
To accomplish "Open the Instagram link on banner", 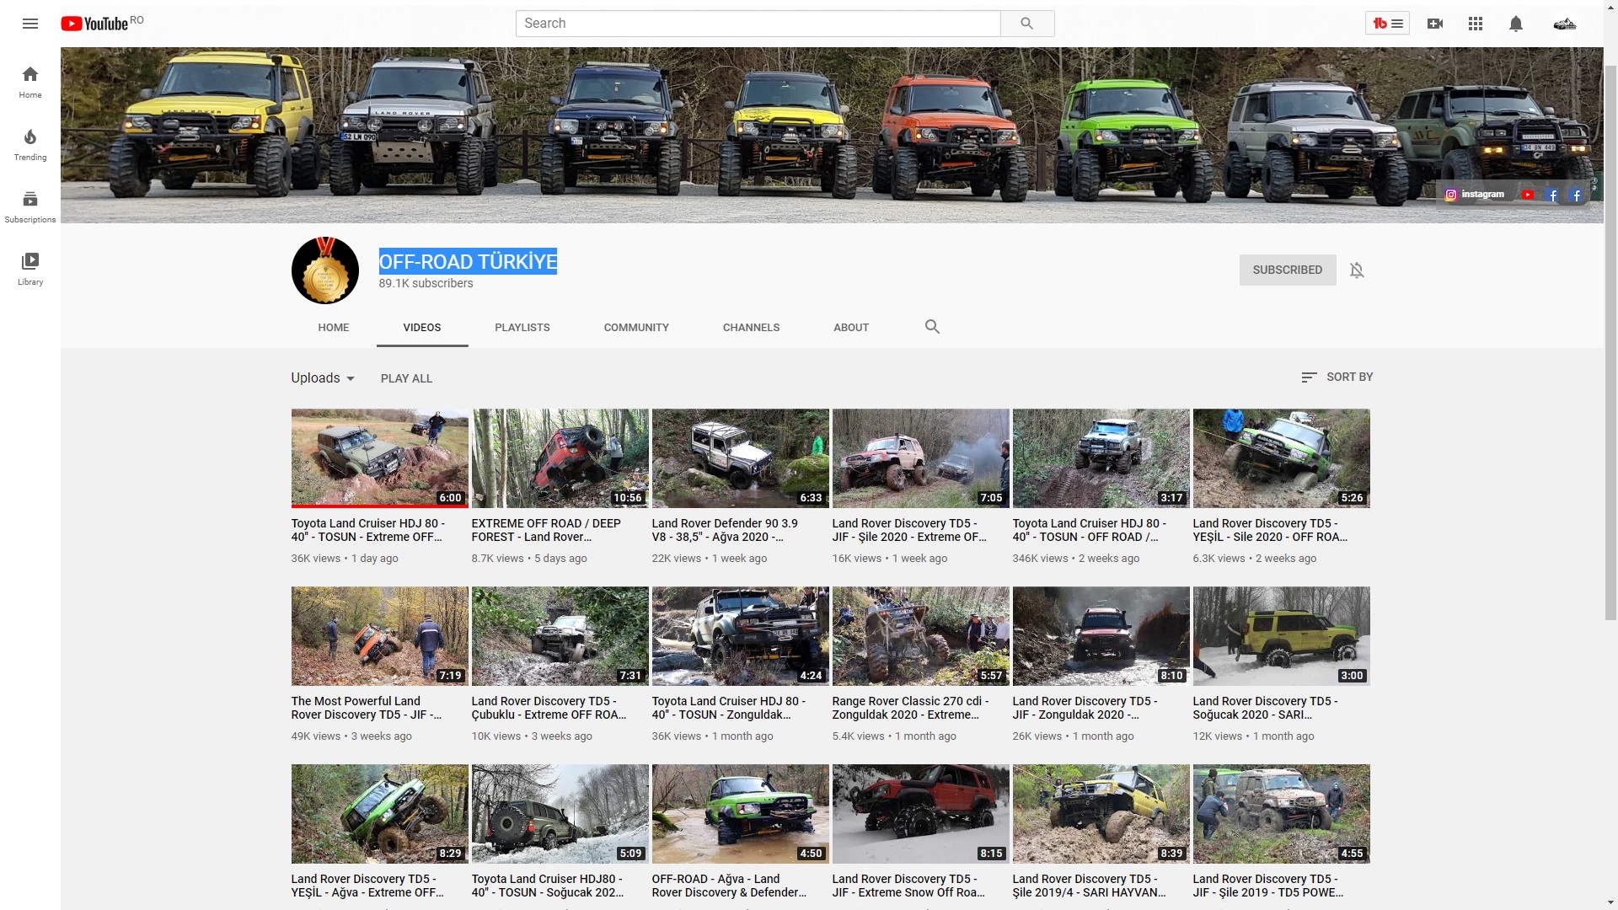I will click(x=1475, y=195).
